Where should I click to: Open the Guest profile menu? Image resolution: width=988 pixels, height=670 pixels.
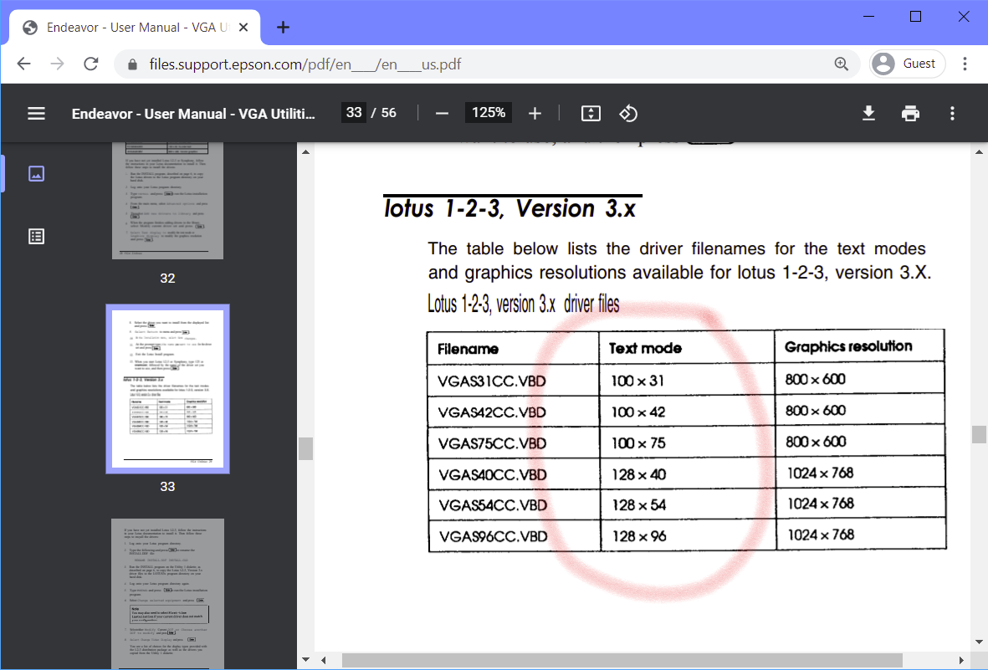908,64
